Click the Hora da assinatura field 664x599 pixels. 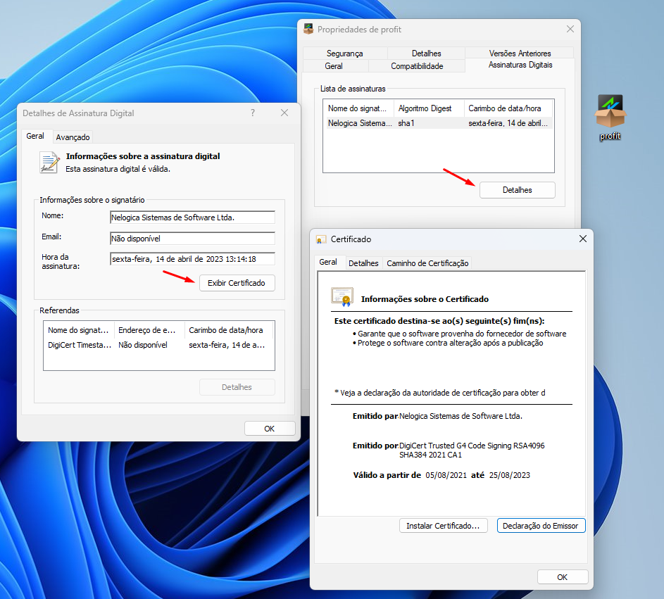click(x=192, y=258)
